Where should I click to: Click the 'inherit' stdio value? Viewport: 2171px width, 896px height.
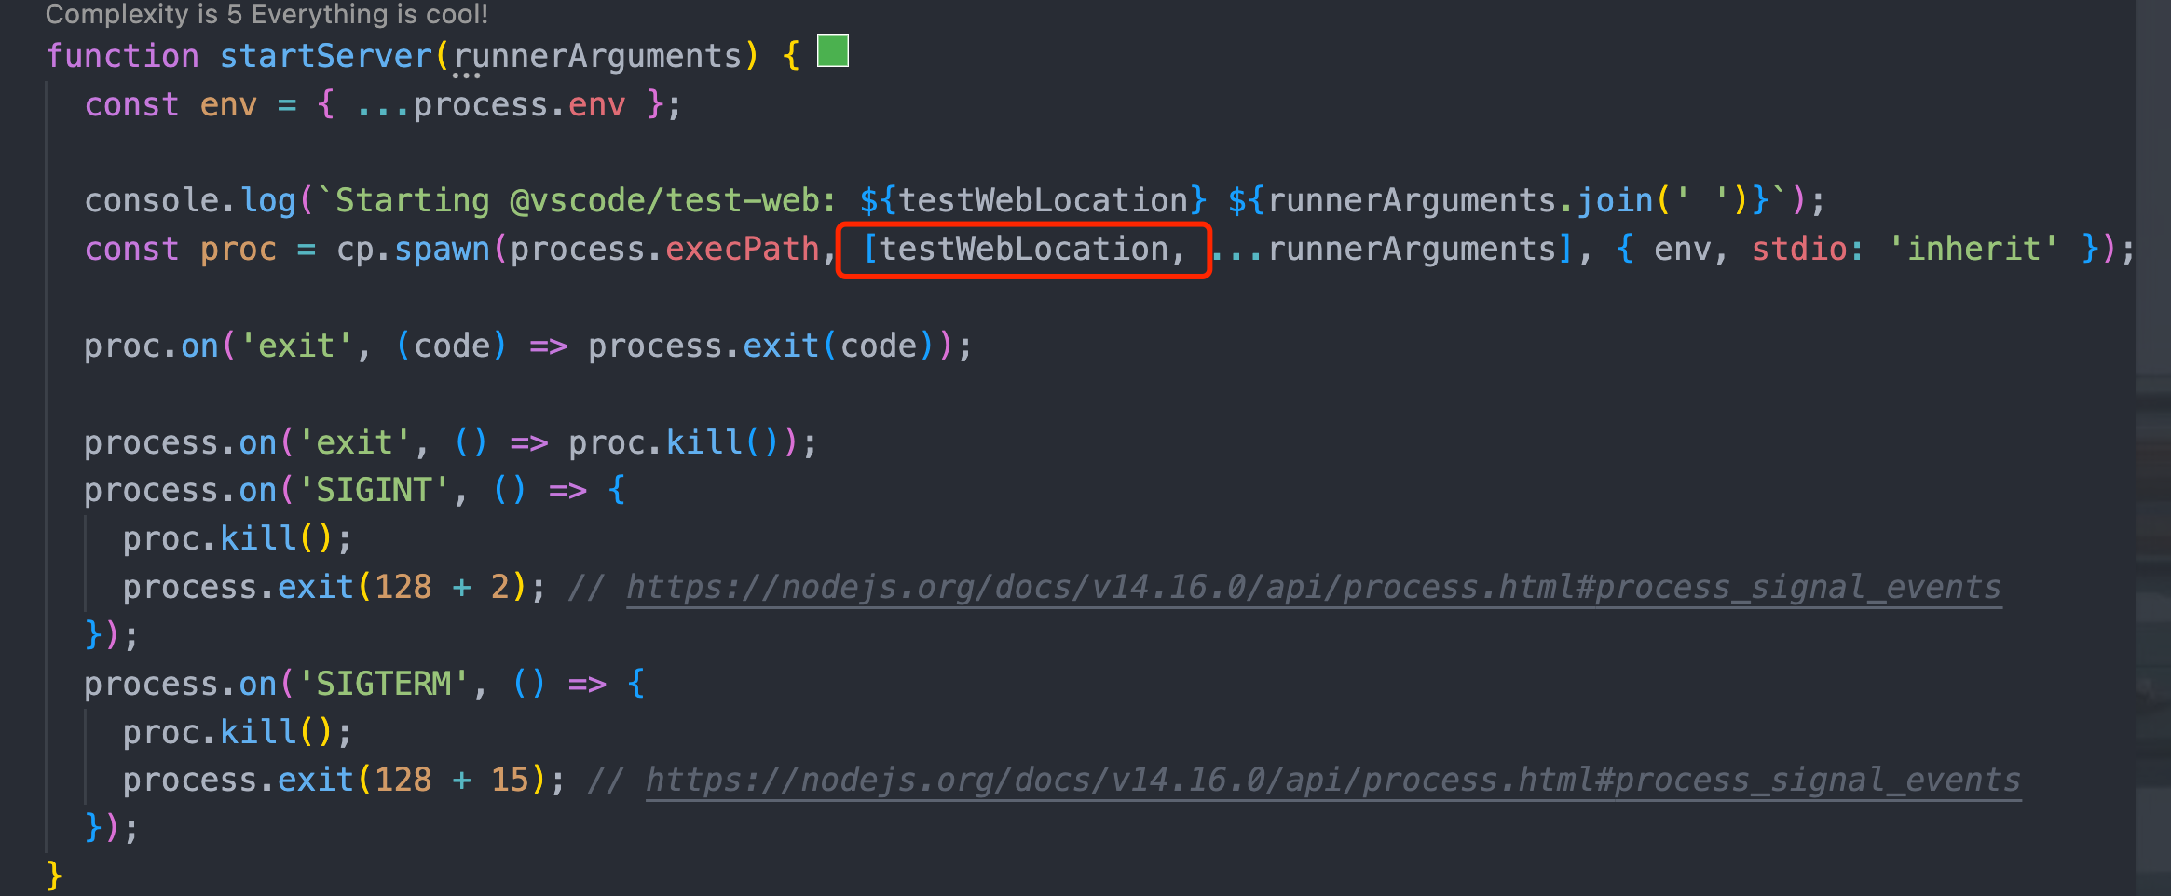(1973, 250)
